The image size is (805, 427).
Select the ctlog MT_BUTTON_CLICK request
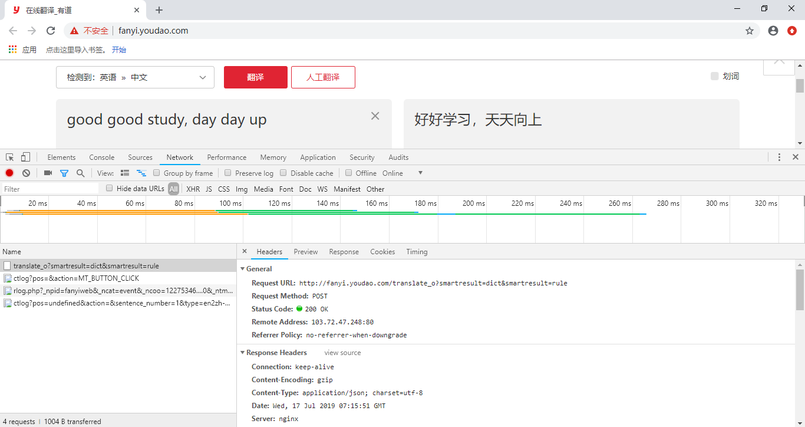tap(118, 278)
